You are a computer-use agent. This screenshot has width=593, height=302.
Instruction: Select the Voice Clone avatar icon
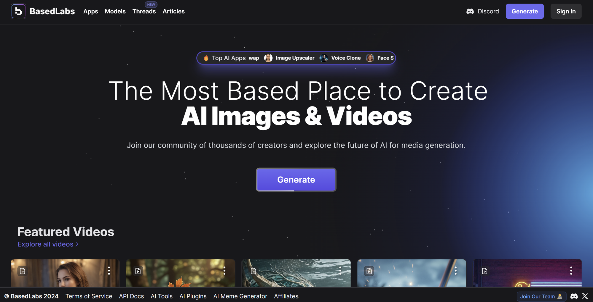pos(323,58)
